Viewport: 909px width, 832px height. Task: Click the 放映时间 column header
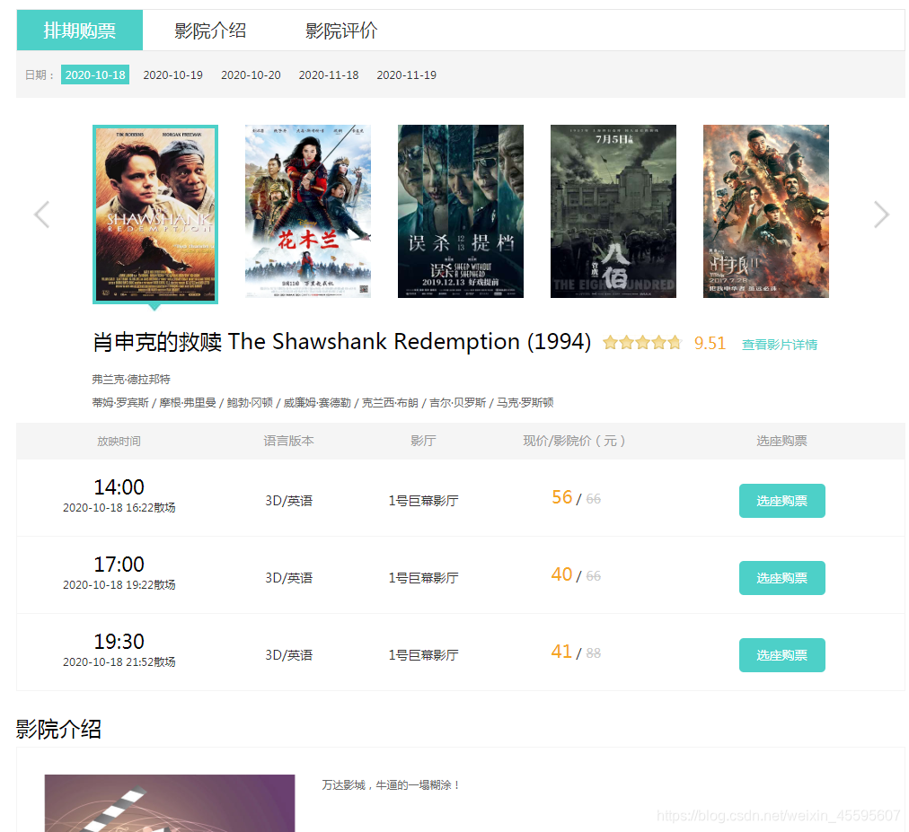119,441
